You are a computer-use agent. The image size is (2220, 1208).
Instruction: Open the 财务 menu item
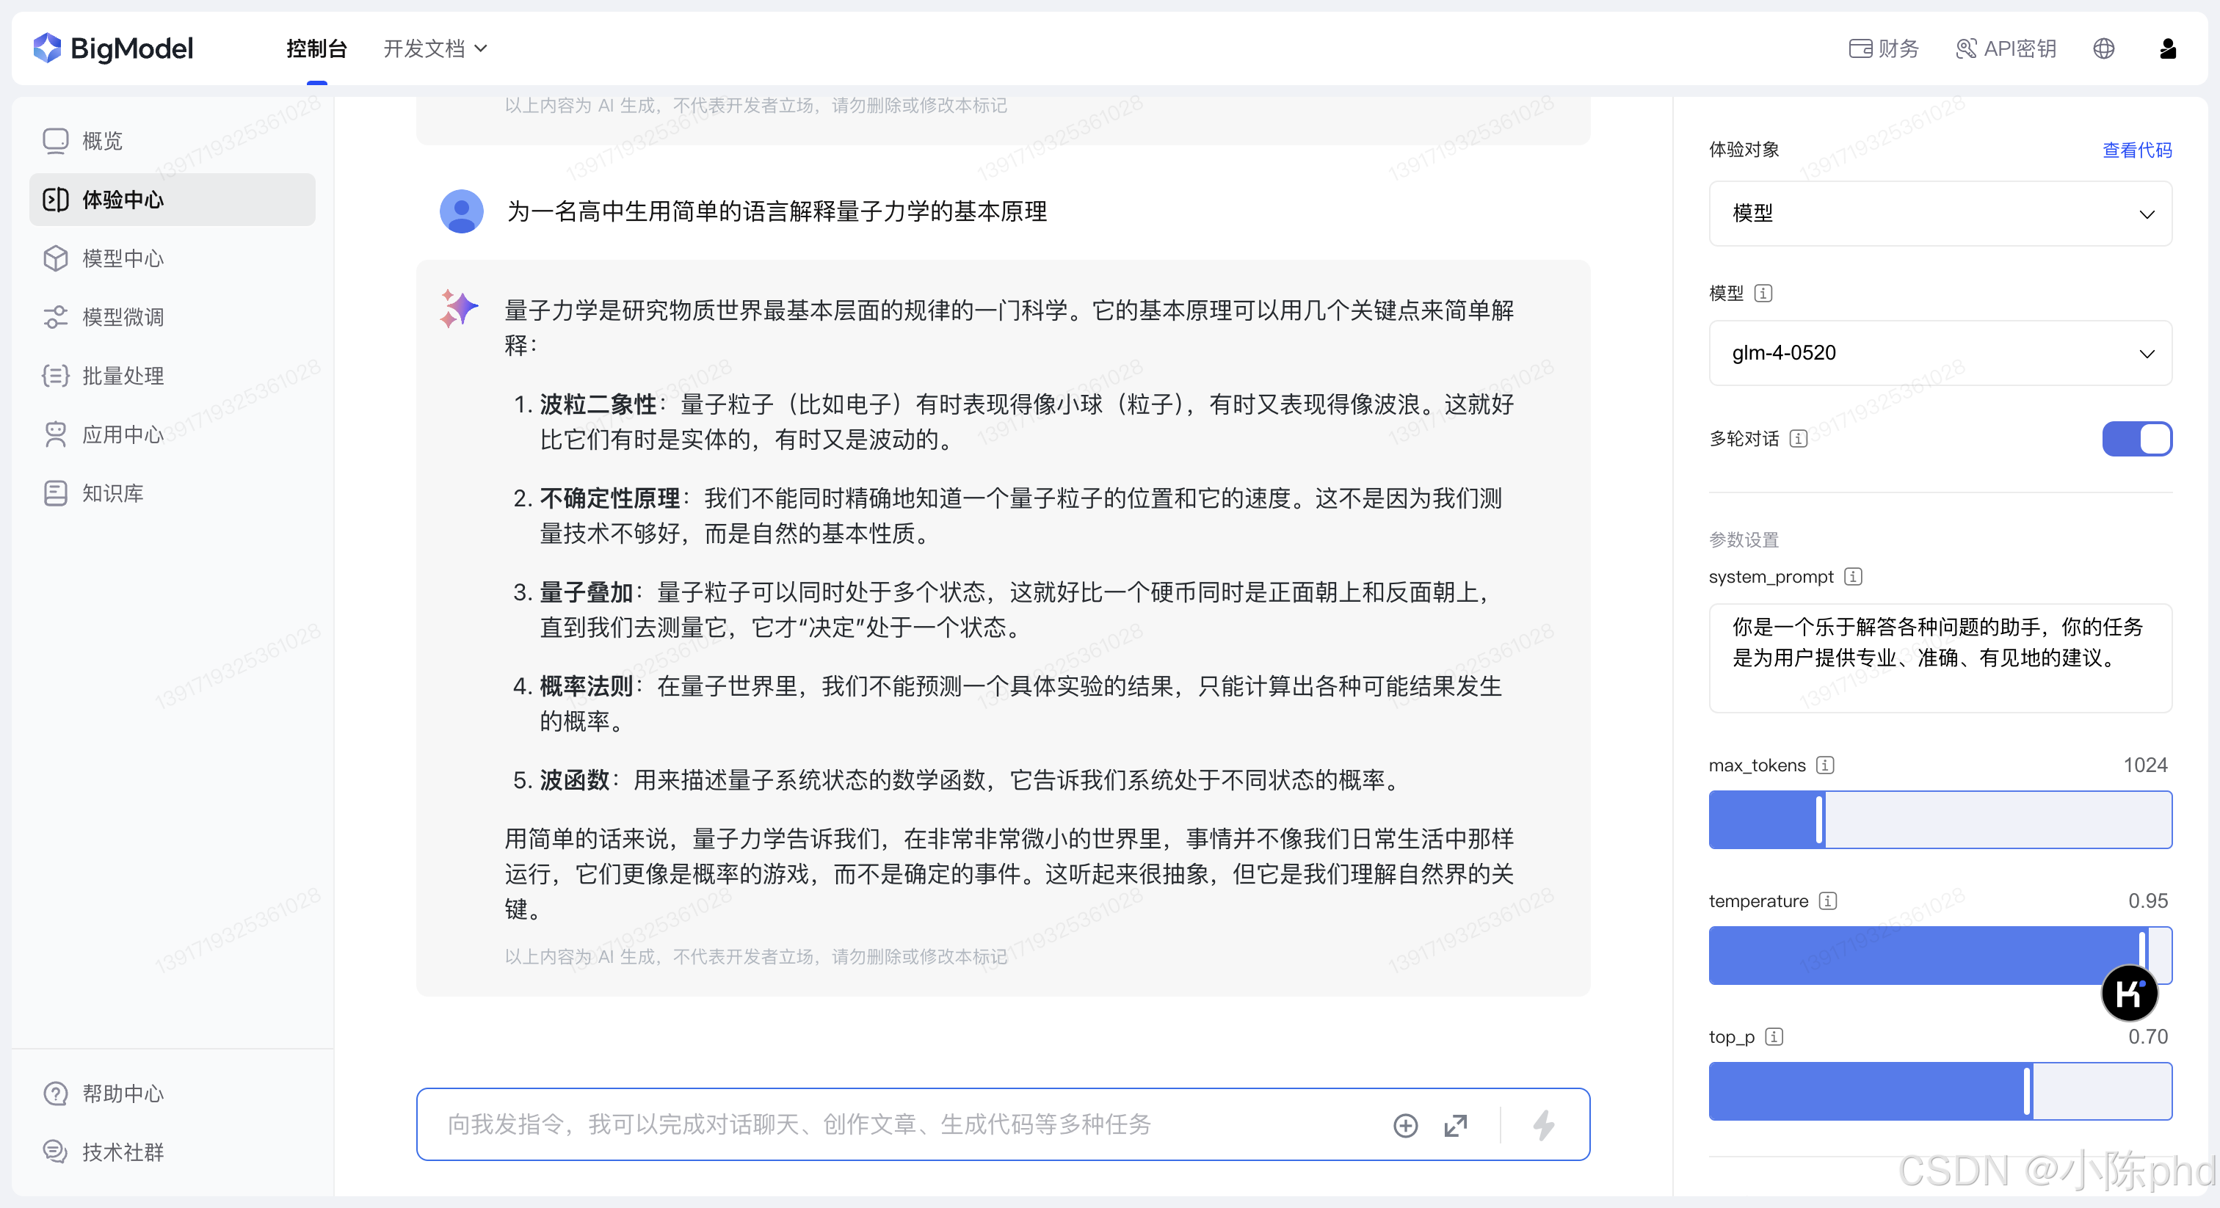[1885, 48]
